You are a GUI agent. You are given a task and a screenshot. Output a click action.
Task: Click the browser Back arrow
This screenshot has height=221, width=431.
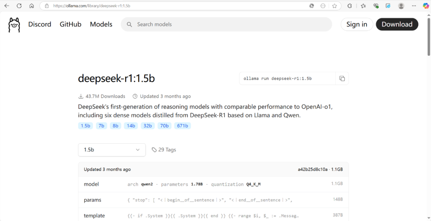coord(7,6)
